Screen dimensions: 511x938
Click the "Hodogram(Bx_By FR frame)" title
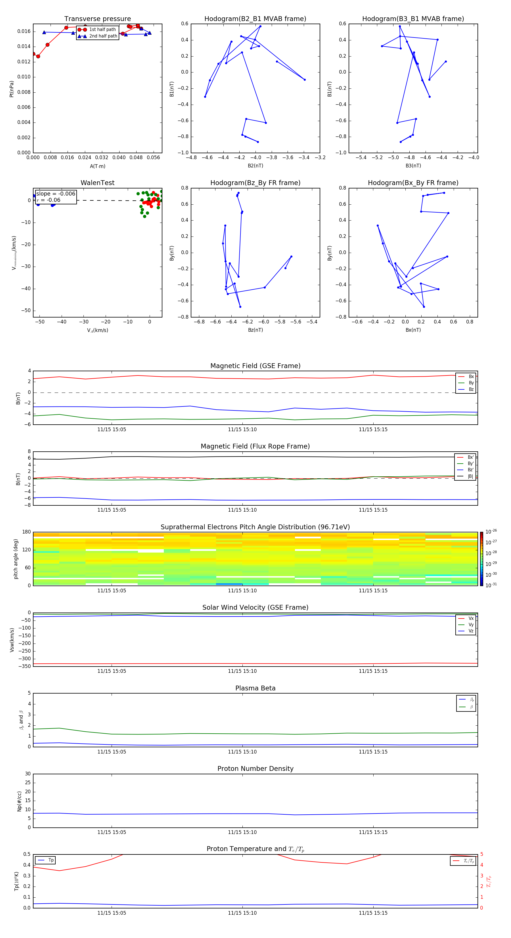(413, 183)
